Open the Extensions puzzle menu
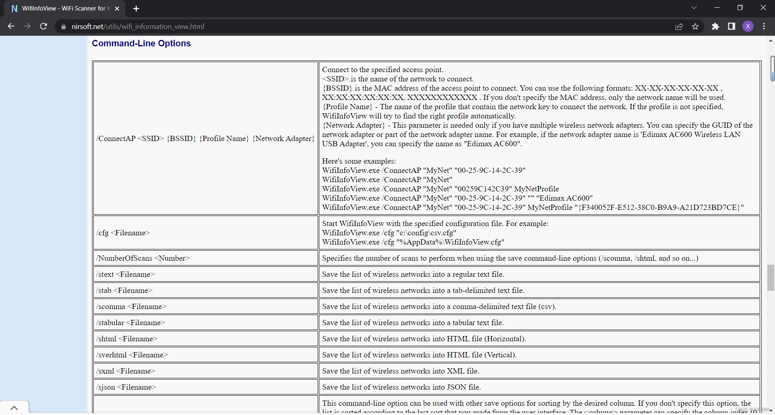The image size is (775, 415). tap(715, 27)
